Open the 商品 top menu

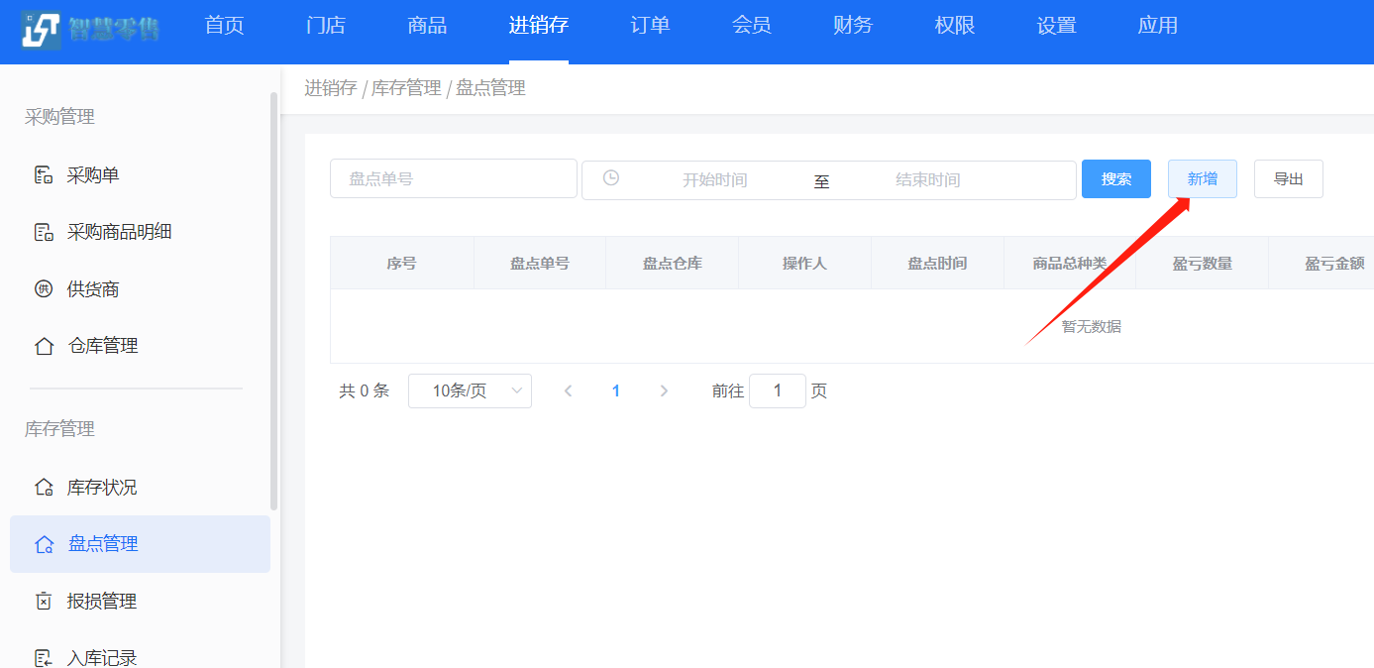coord(427,26)
